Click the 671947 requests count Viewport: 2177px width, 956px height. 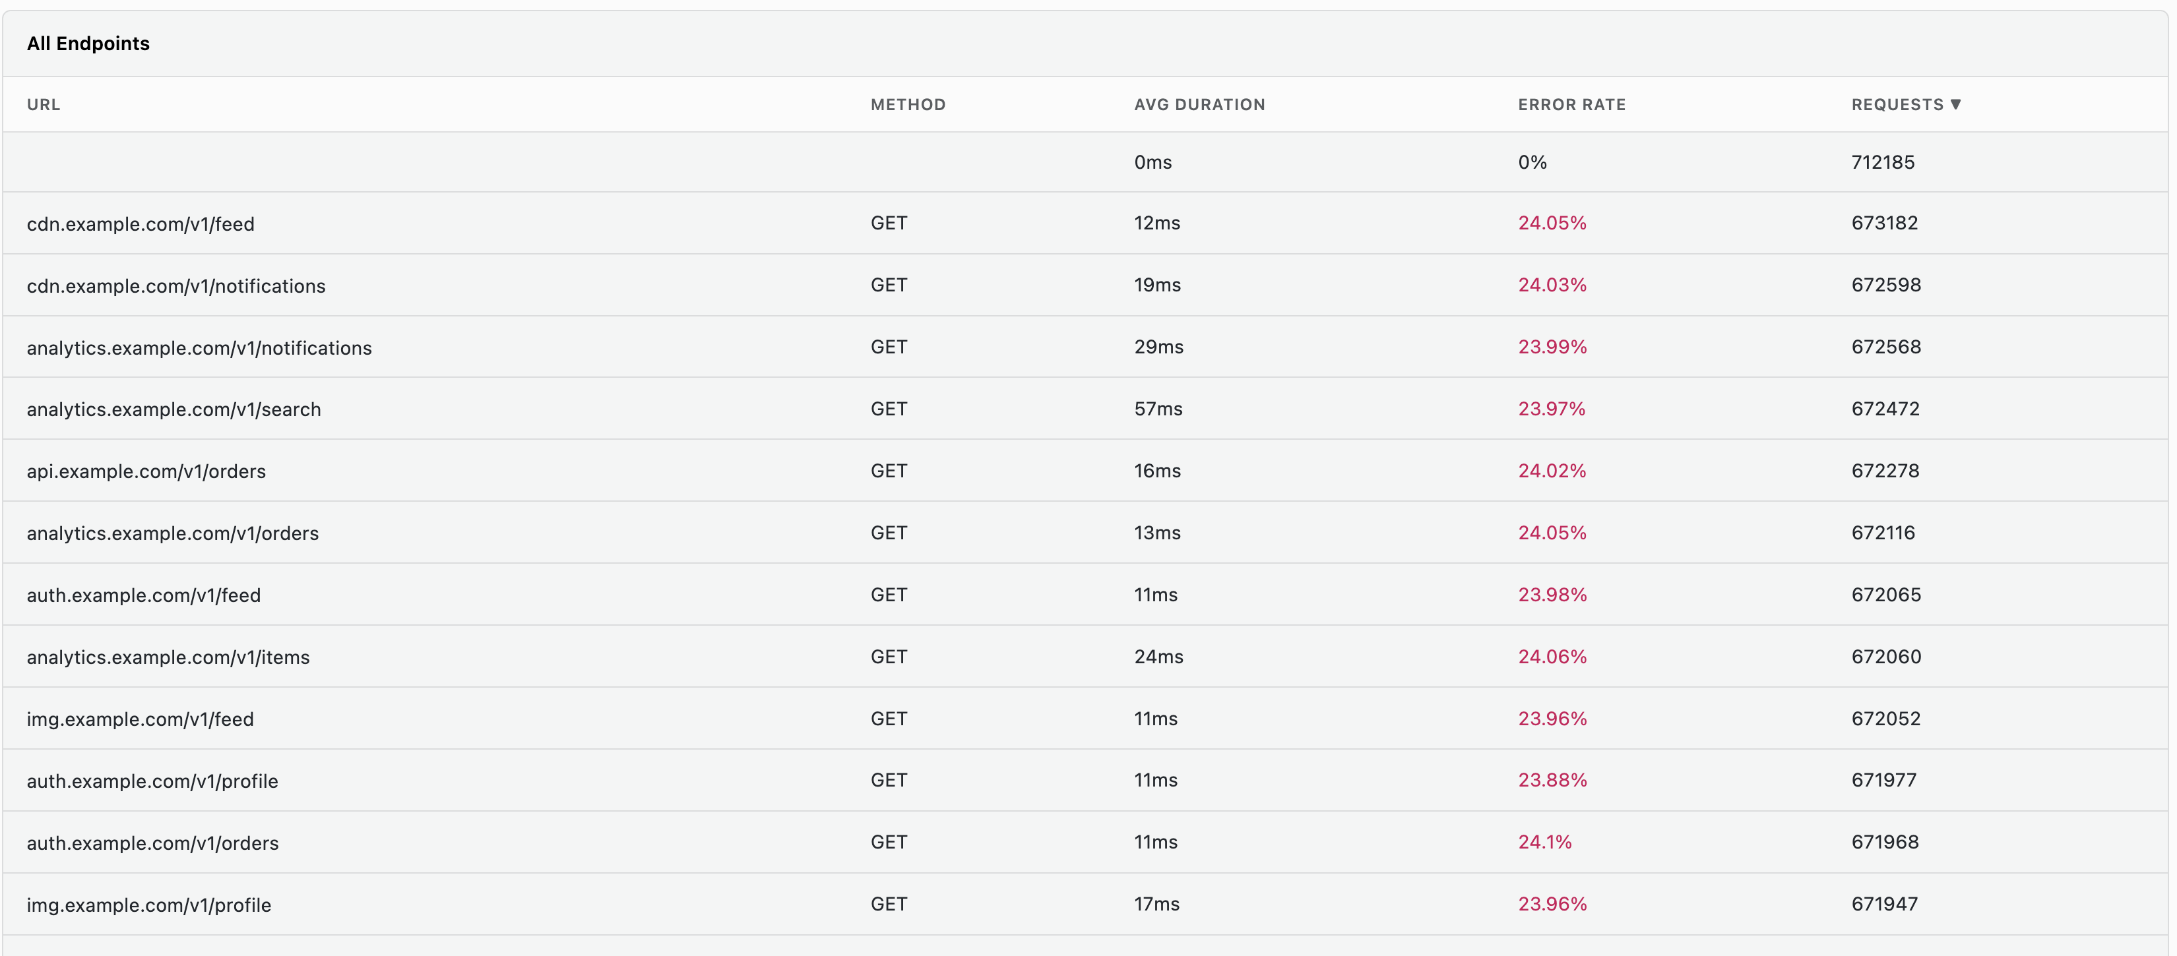click(1885, 904)
